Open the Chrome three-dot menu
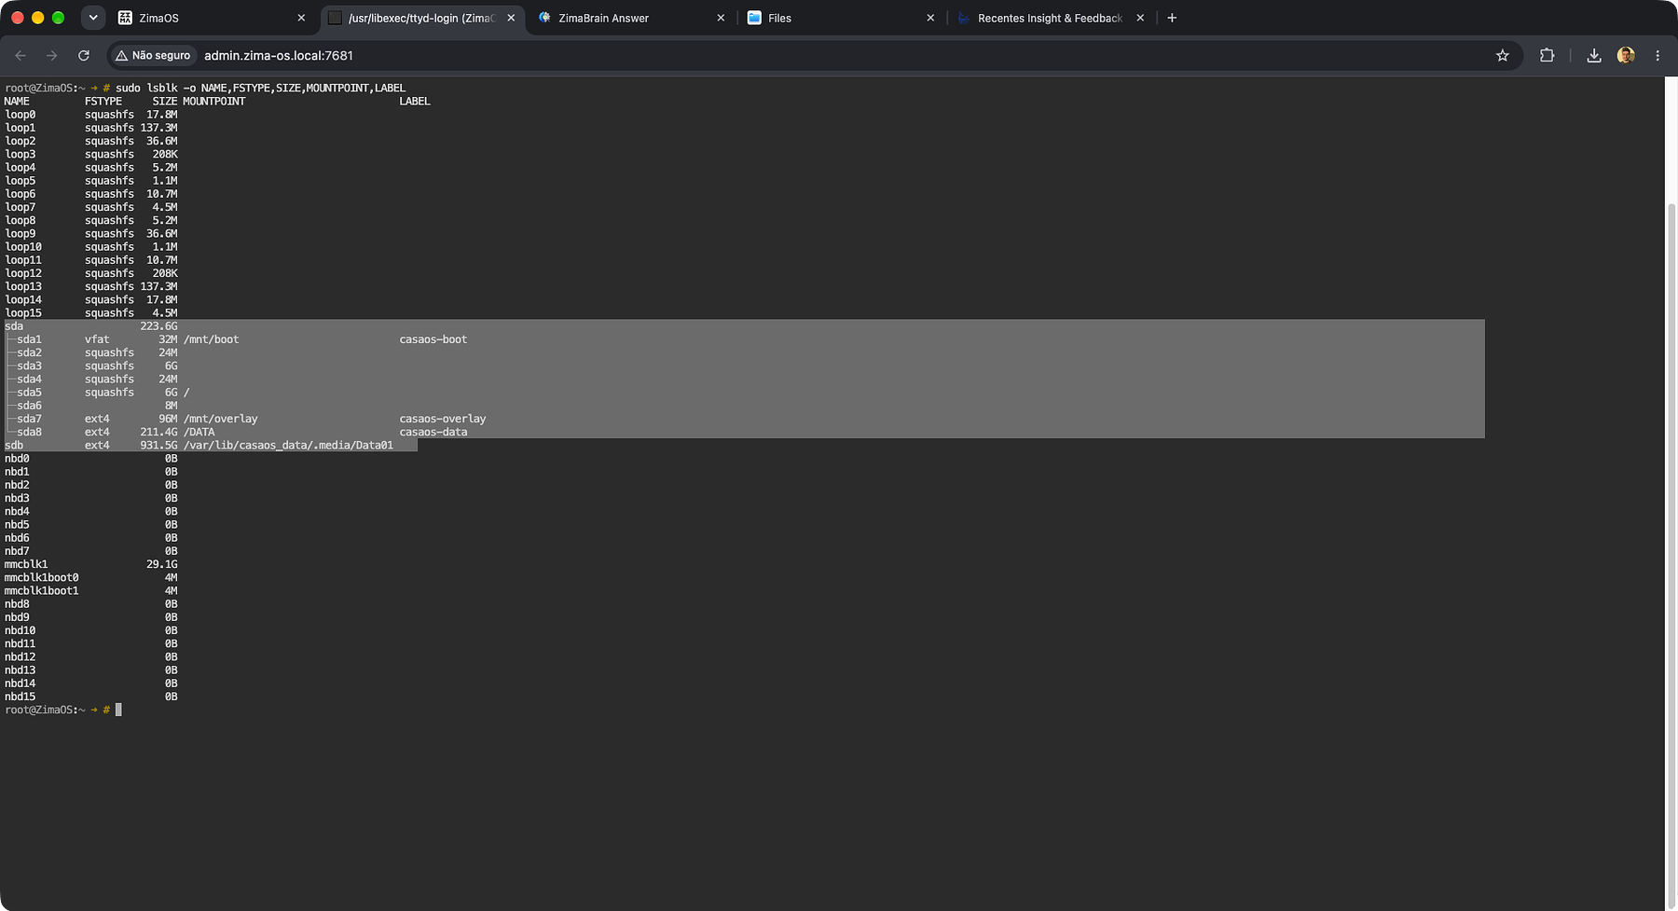Screen dimensions: 1678x911 (1657, 56)
